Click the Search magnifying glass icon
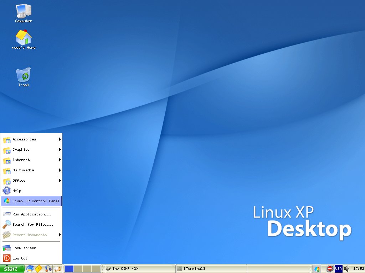 pos(7,224)
